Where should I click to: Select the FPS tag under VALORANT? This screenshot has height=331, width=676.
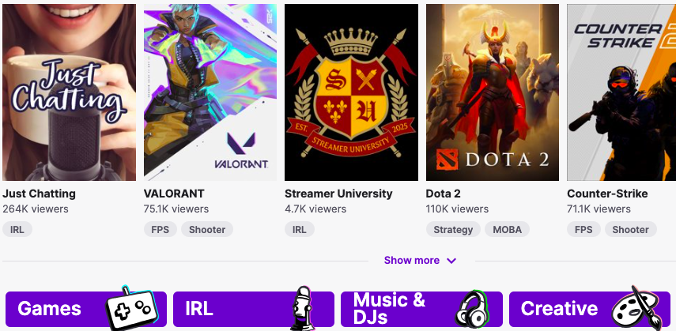[161, 230]
